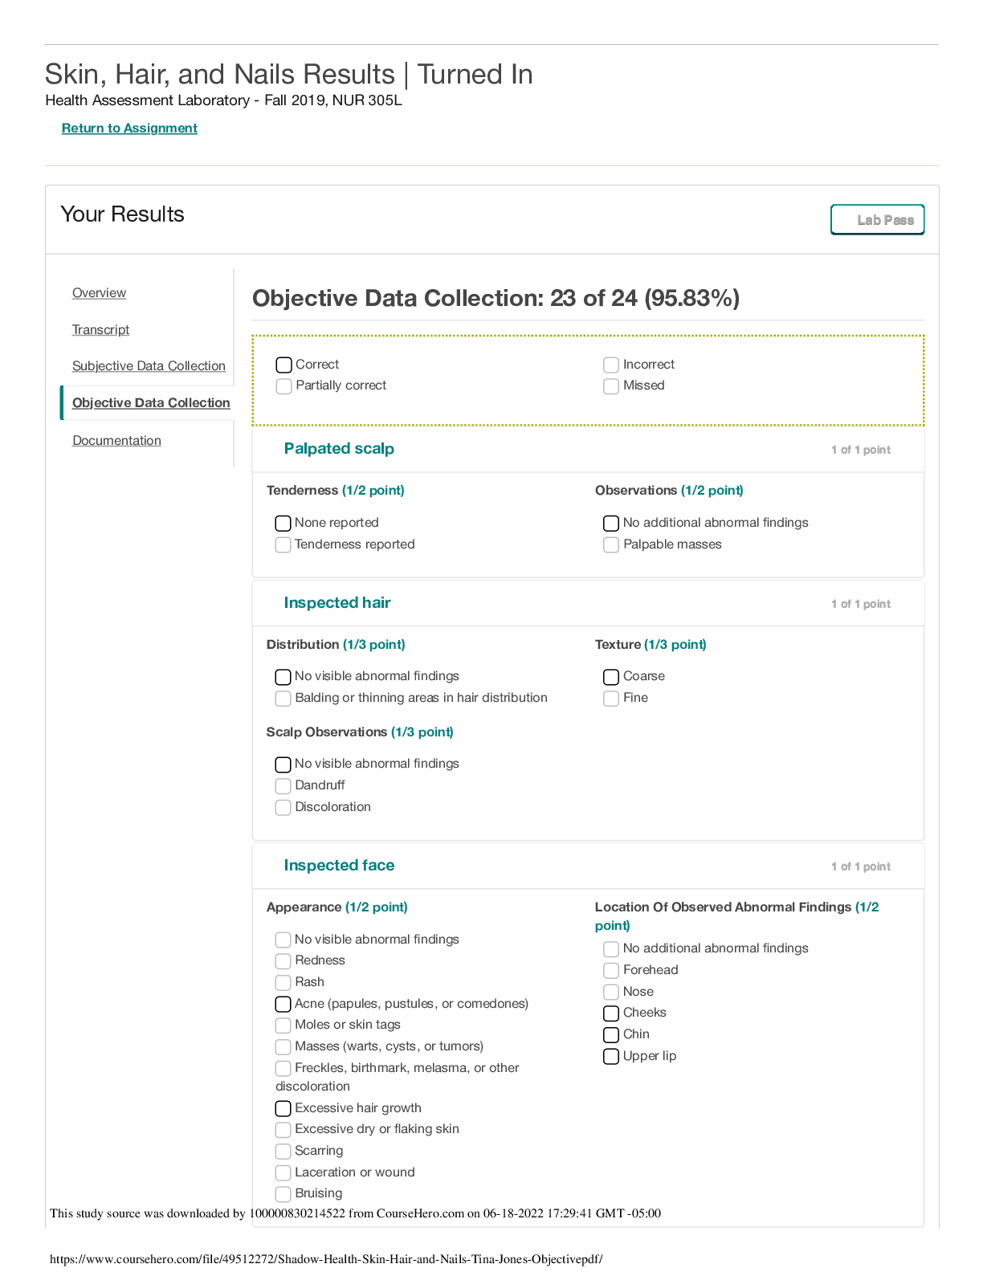Select the Fine hair texture checkbox

(611, 699)
